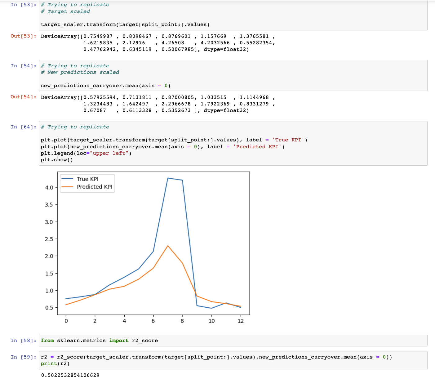Screen dimensions: 435x379
Task: Click the plt.legend(loc="upper left") line
Action: pyautogui.click(x=86, y=153)
